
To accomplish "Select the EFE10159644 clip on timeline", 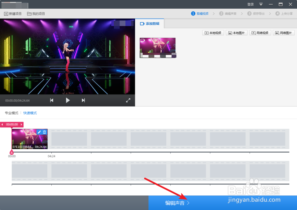I will click(x=29, y=139).
